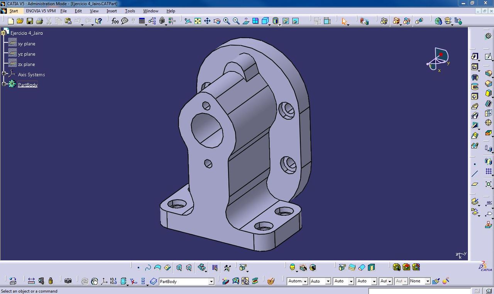
Task: Click the Hide/Show icon
Action: pyautogui.click(x=286, y=21)
